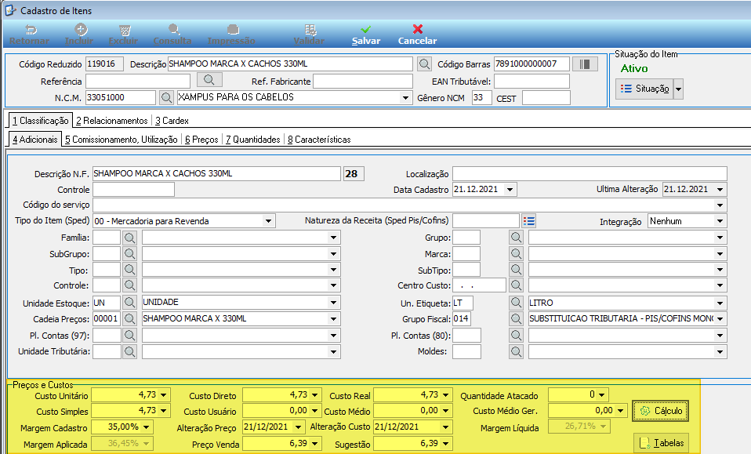751x454 pixels.
Task: Click the Código Barras field
Action: click(532, 64)
